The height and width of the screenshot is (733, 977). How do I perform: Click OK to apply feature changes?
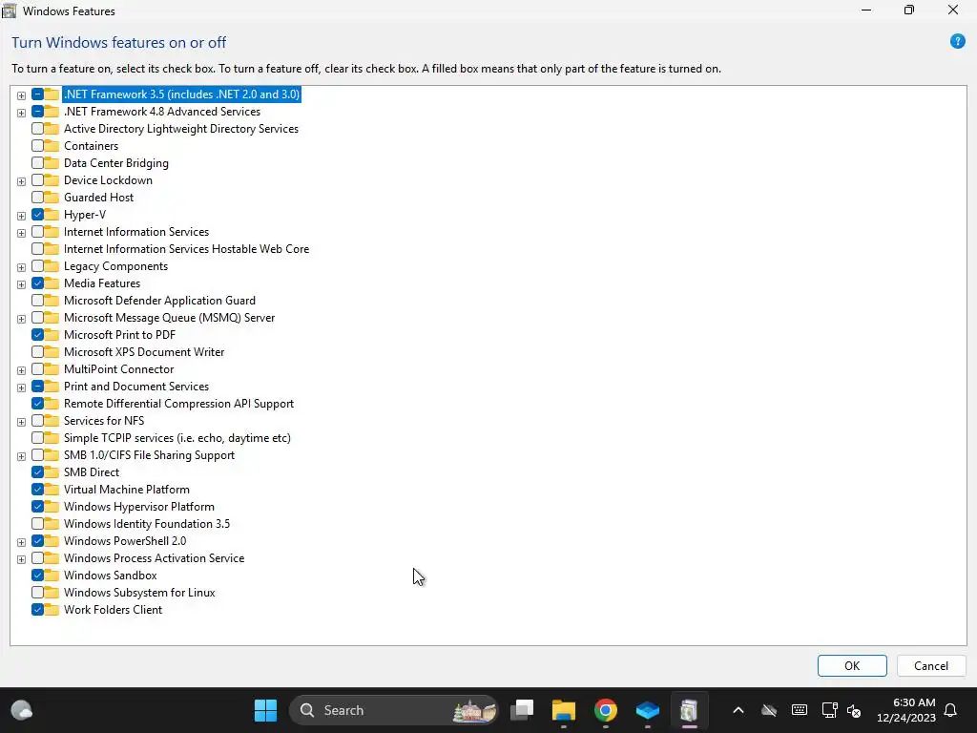click(852, 665)
